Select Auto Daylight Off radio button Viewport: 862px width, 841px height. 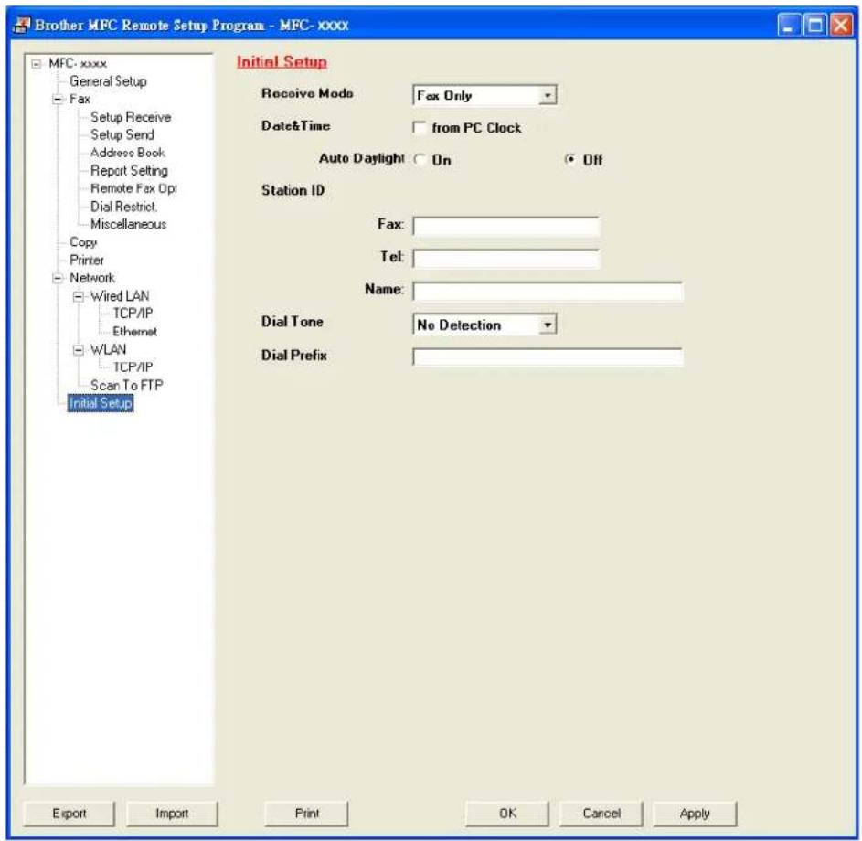click(570, 160)
